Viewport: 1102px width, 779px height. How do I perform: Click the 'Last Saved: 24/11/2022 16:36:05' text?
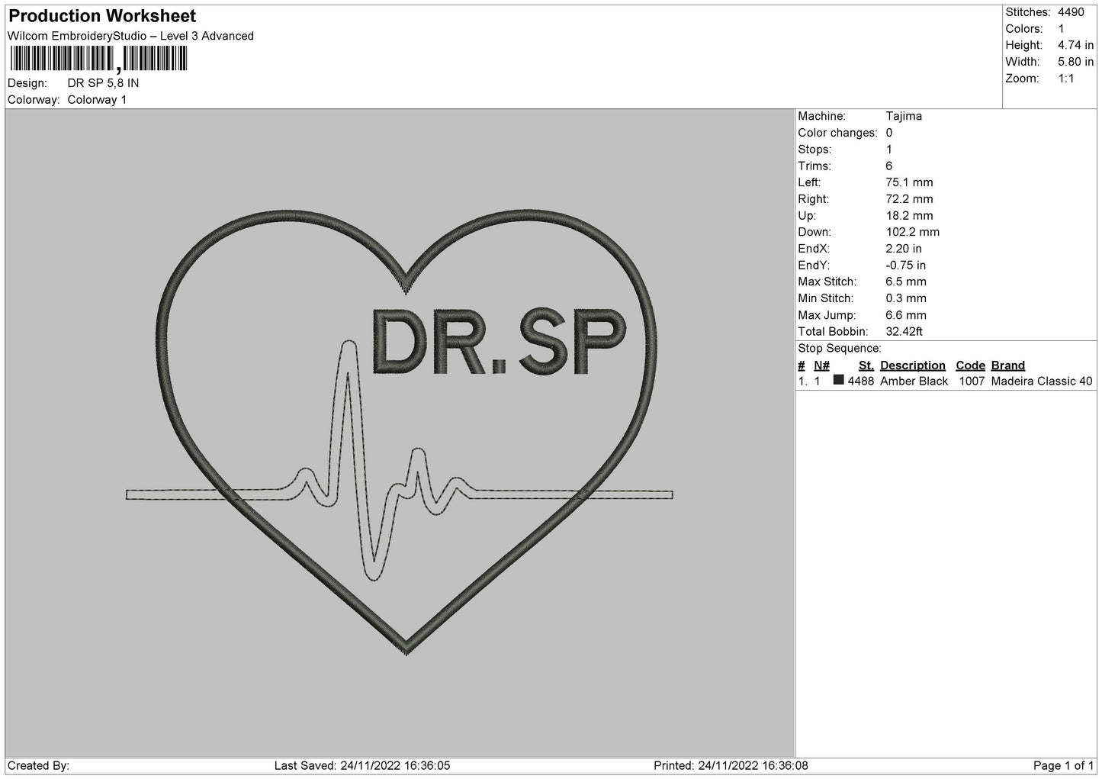pyautogui.click(x=362, y=766)
